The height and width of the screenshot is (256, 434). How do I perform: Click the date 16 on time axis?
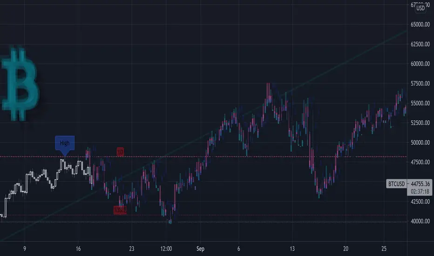tap(78, 249)
